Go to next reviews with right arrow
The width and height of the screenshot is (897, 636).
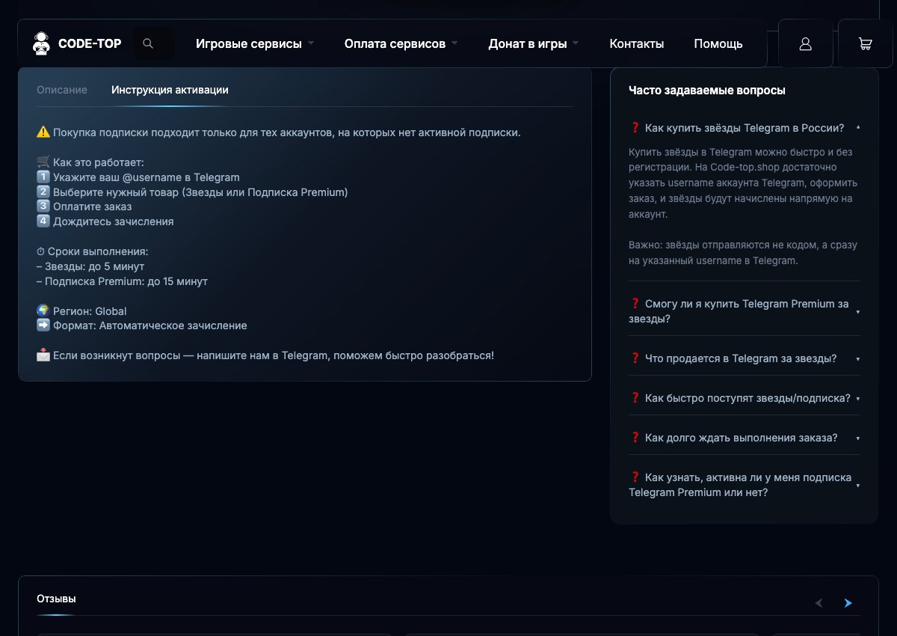pos(848,603)
